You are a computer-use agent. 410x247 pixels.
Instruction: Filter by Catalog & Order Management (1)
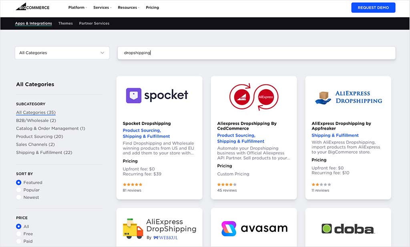[50, 129]
